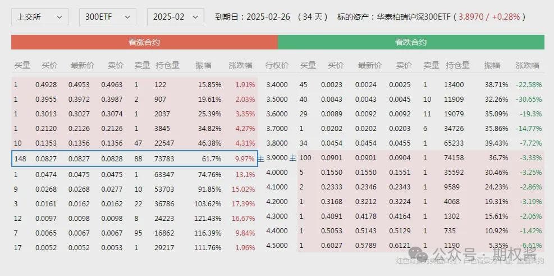This screenshot has height=276, width=554.
Task: Click put open interest 13400
Action: [454, 85]
